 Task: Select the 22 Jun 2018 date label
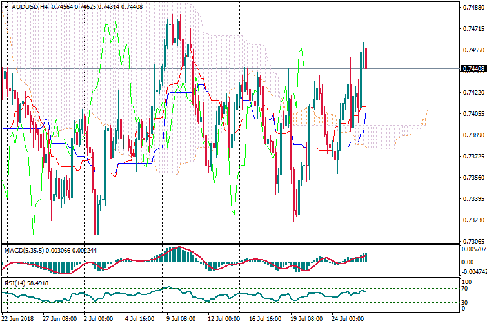coord(19,318)
